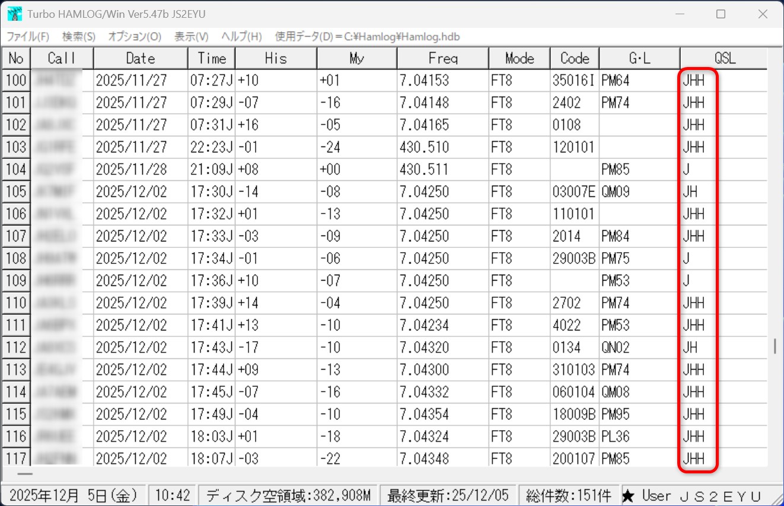Click grid locator PL36 in record 116
Image resolution: width=784 pixels, height=506 pixels.
(x=616, y=437)
